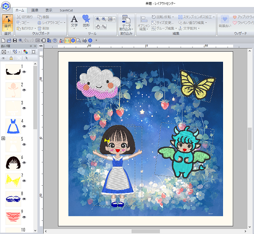
Task: Click the horizontal scrollbar thumb below canvas
Action: pyautogui.click(x=146, y=231)
